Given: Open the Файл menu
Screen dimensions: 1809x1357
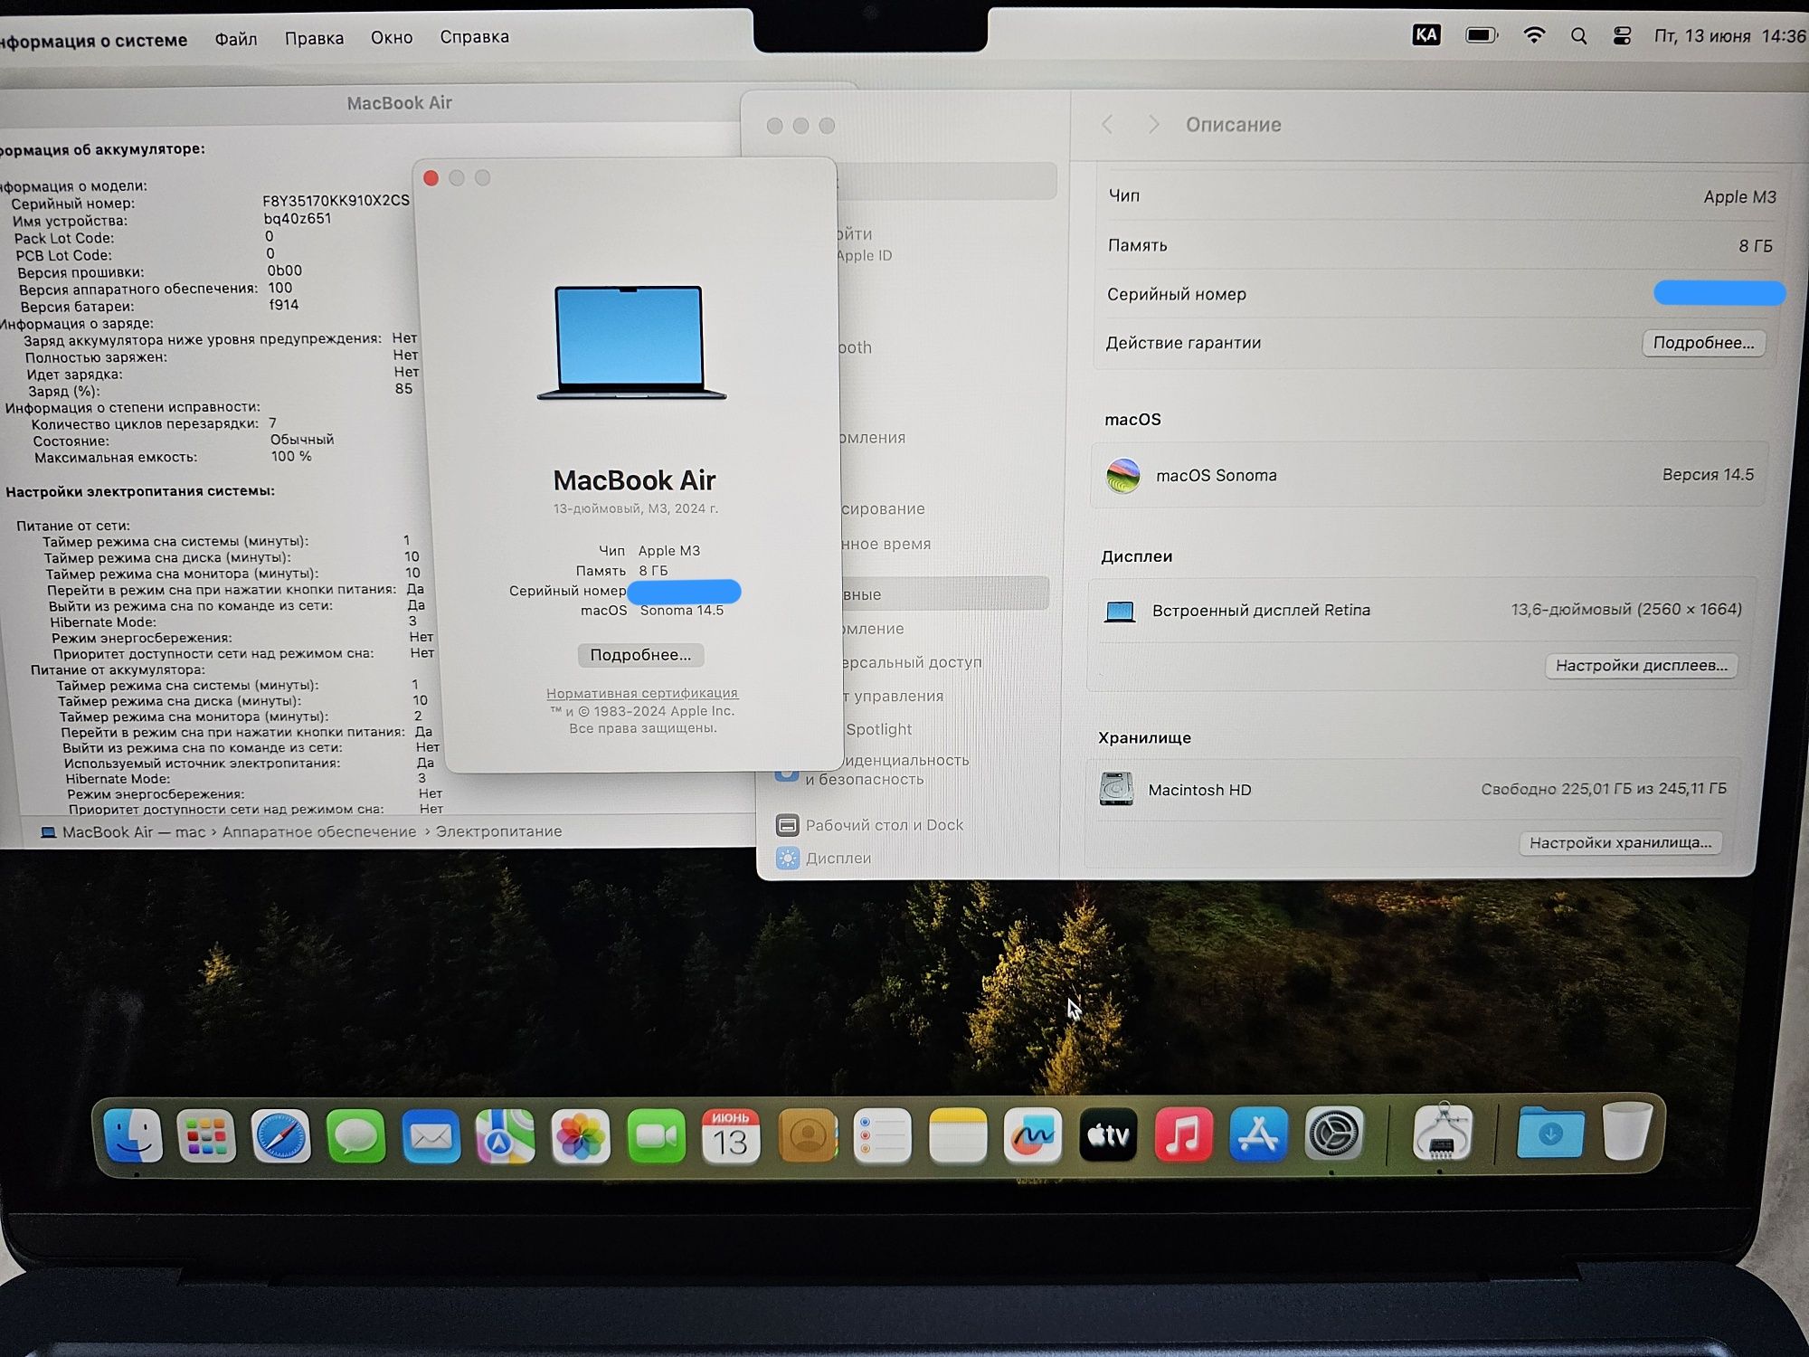Looking at the screenshot, I should [236, 39].
